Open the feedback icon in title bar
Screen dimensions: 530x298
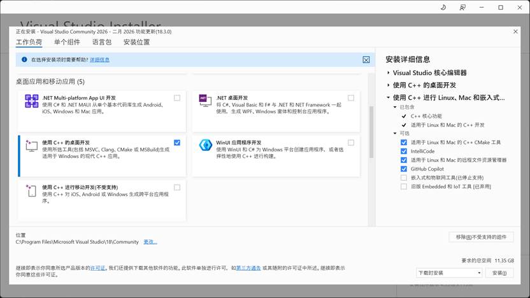pyautogui.click(x=462, y=7)
